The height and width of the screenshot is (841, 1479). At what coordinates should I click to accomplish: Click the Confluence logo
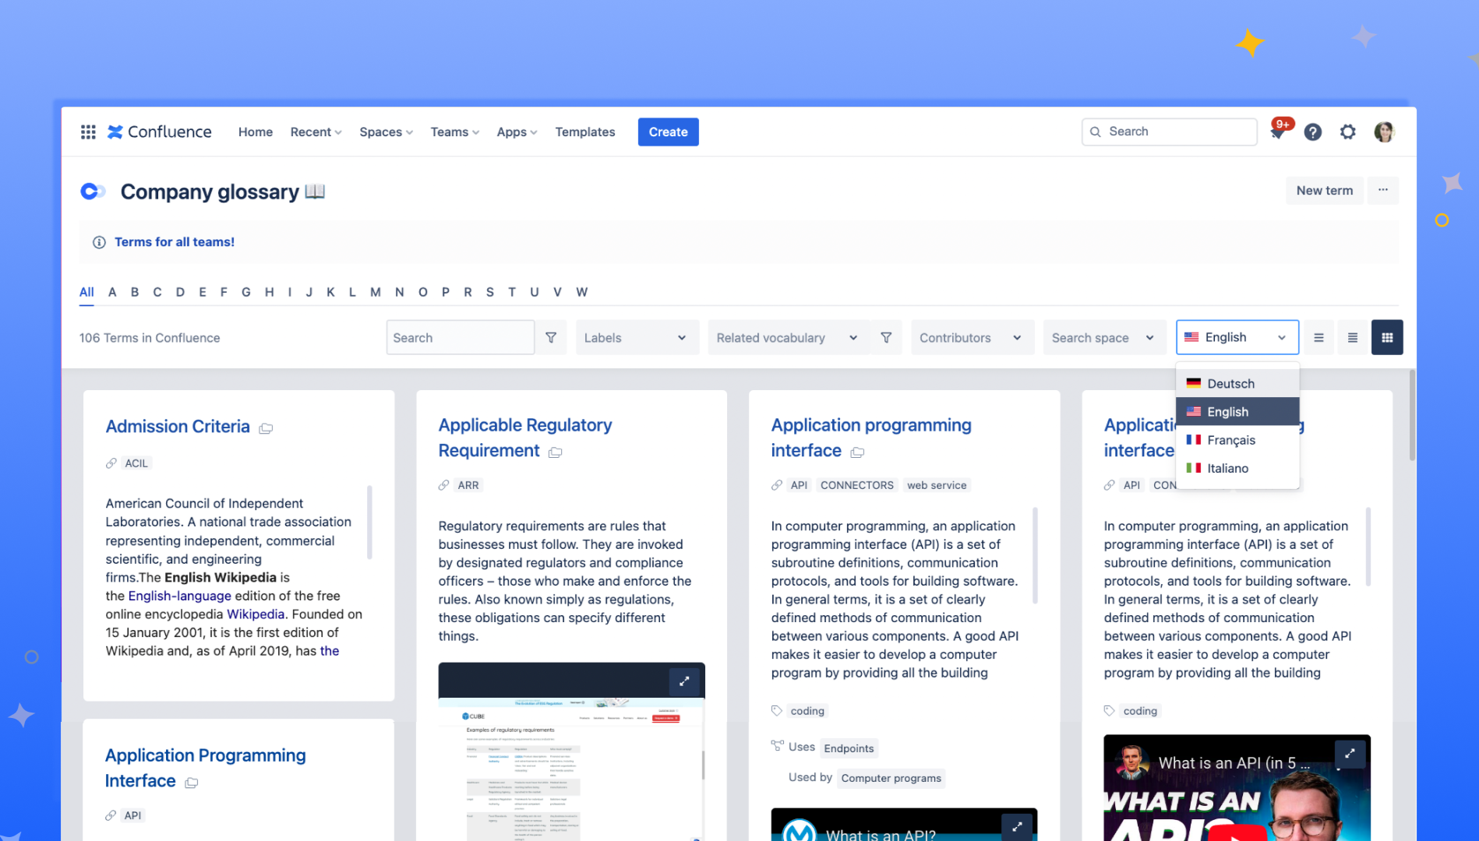coord(160,132)
